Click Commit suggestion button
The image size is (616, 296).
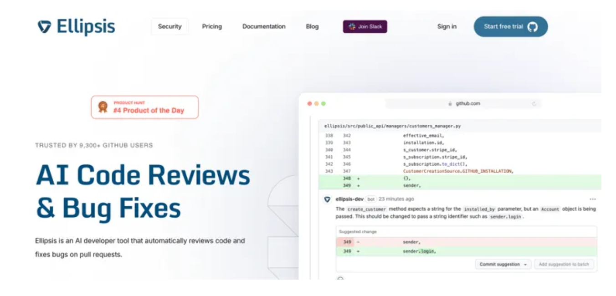(x=503, y=264)
